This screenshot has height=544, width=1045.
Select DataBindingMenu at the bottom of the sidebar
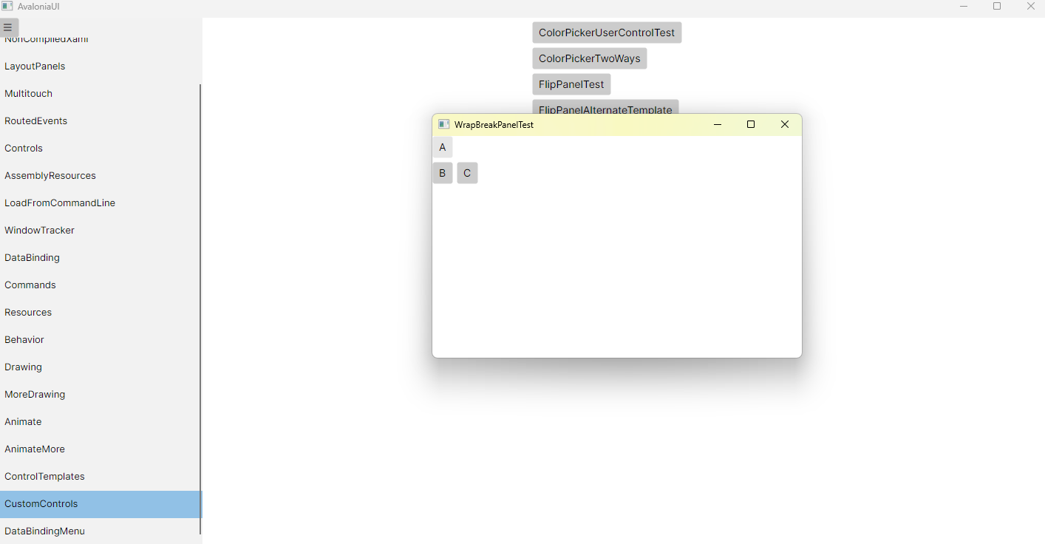tap(44, 531)
